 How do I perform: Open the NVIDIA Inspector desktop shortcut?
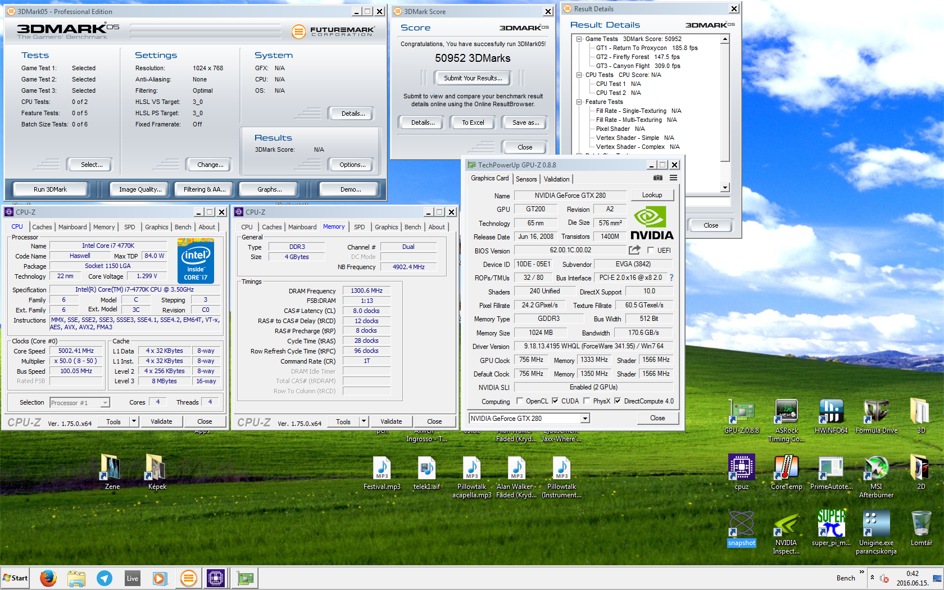[786, 532]
